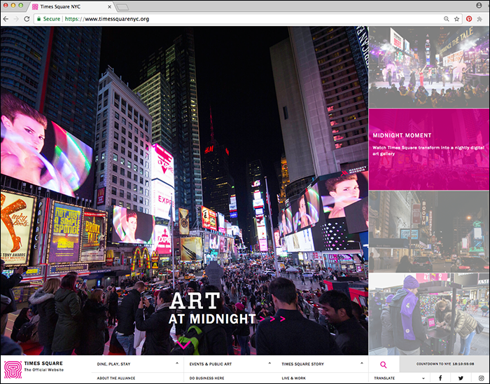Viewport: 490px width, 384px height.
Task: Click Times Square The Official Website text
Action: click(x=43, y=366)
